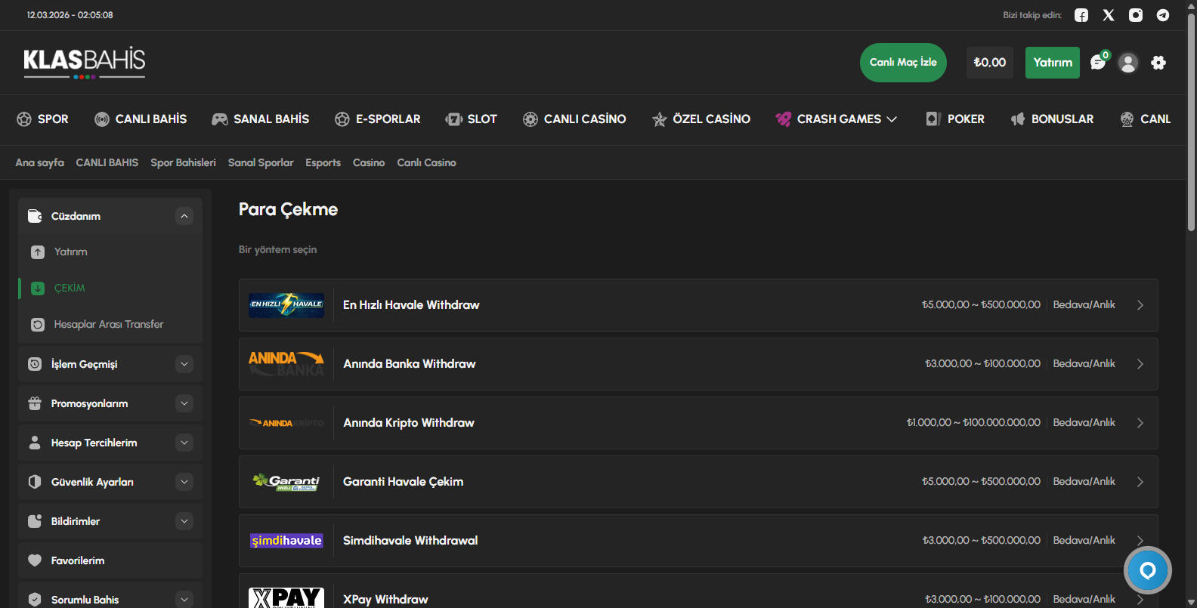The image size is (1197, 608).
Task: Choose Simdihavale Withdrawal method
Action: [x=698, y=541]
